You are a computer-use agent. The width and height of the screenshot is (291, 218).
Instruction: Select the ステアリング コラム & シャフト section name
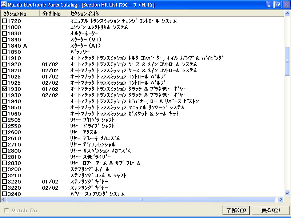pyautogui.click(x=98, y=175)
